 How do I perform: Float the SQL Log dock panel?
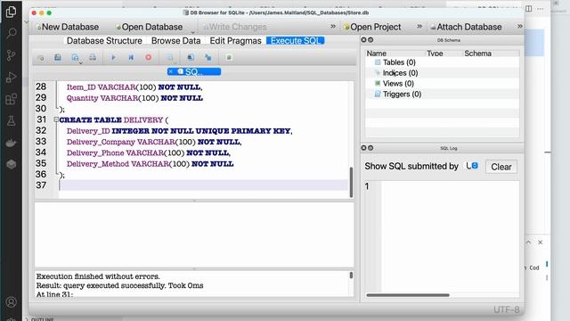pyautogui.click(x=370, y=148)
